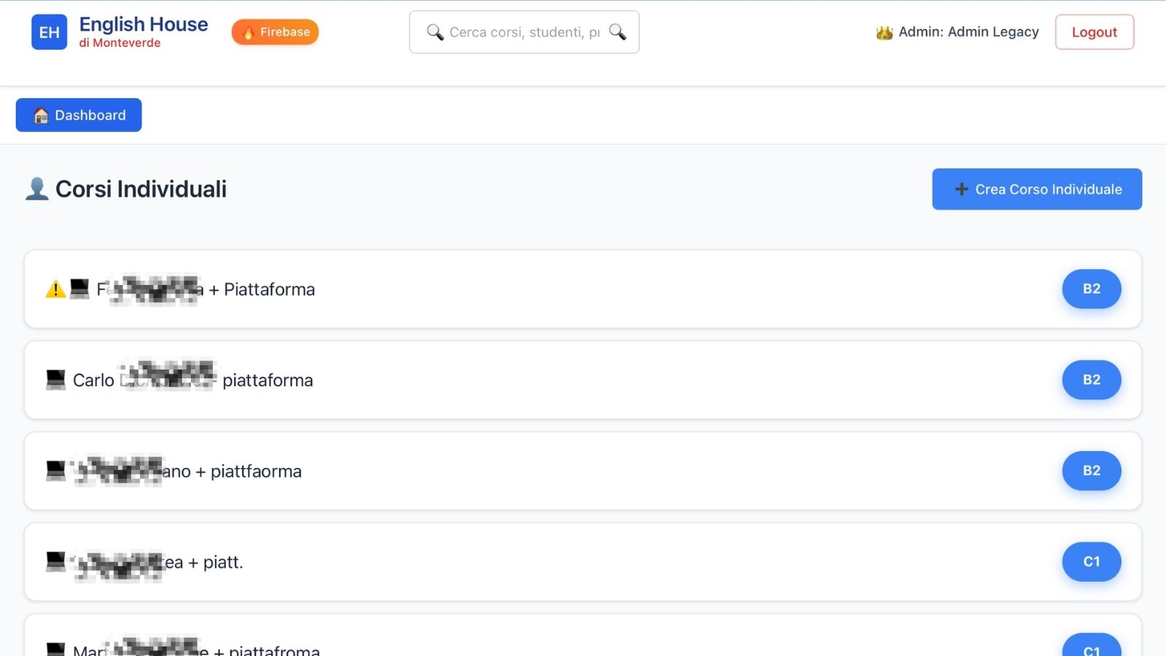Click the Crea Corso Individuale button

coord(1036,189)
